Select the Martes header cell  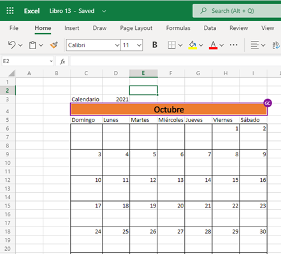coord(143,120)
